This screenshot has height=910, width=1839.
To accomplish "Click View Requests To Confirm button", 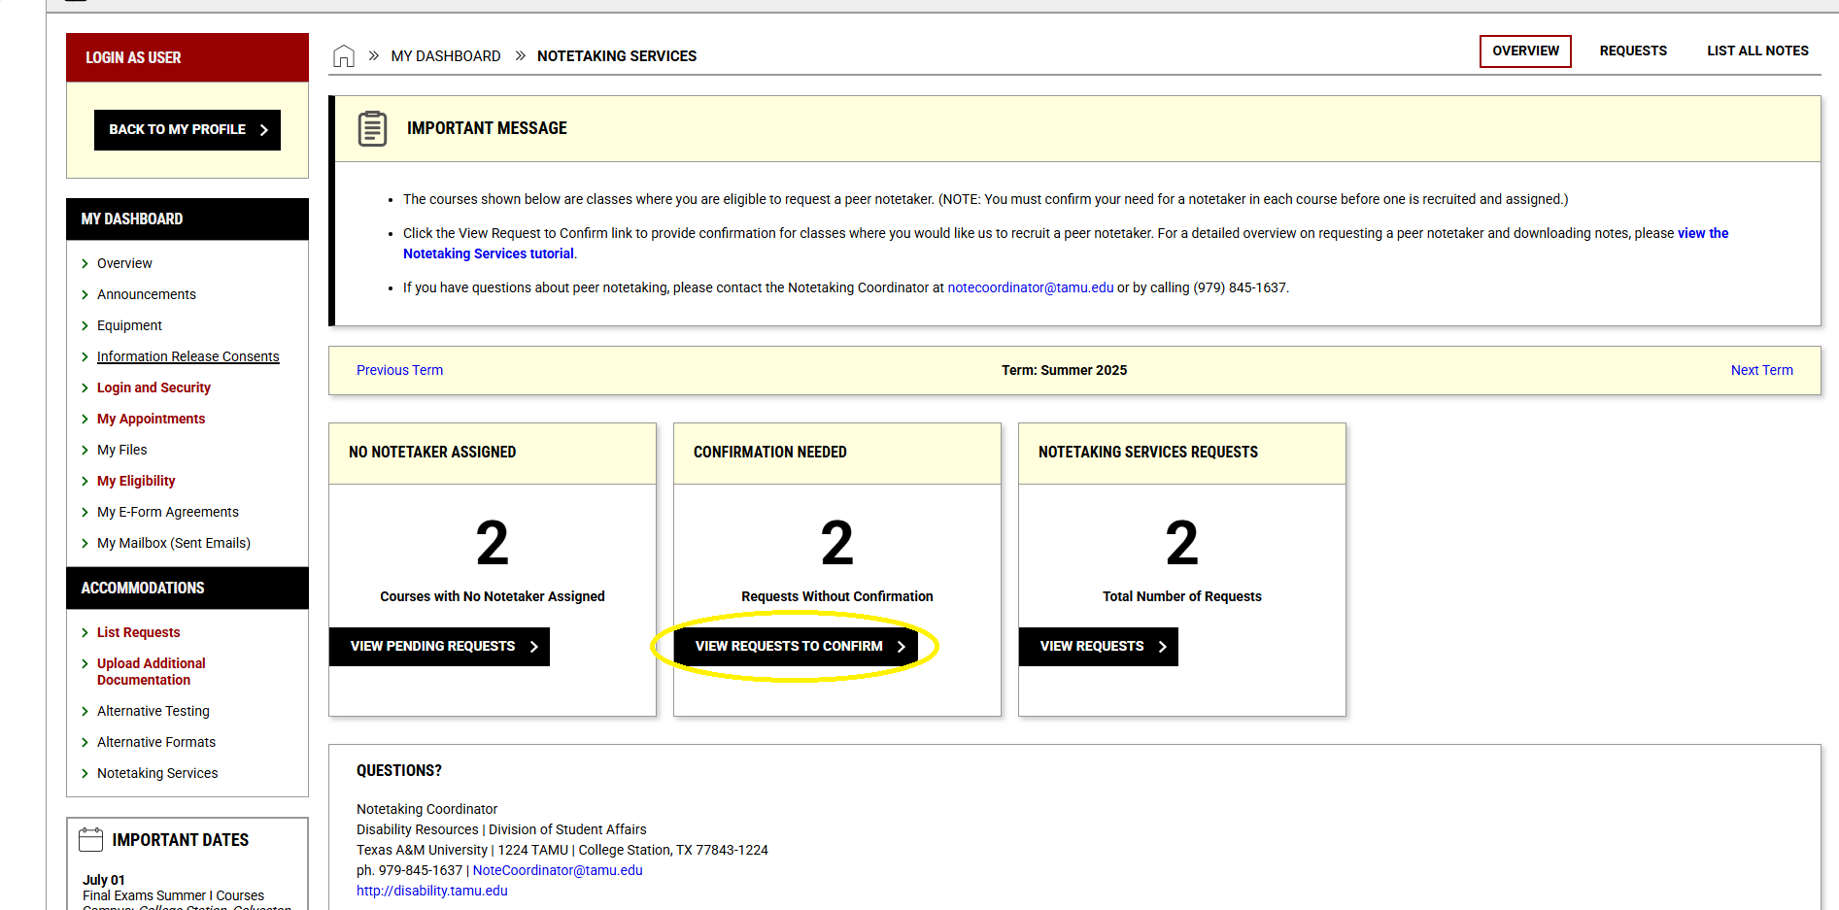I will click(796, 647).
